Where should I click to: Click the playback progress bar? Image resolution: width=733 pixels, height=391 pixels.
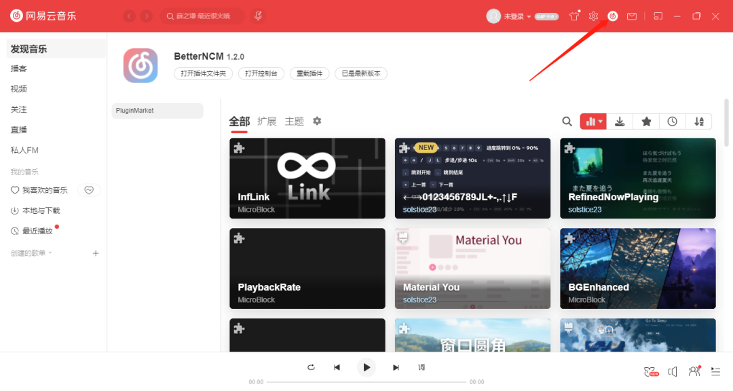pyautogui.click(x=366, y=382)
